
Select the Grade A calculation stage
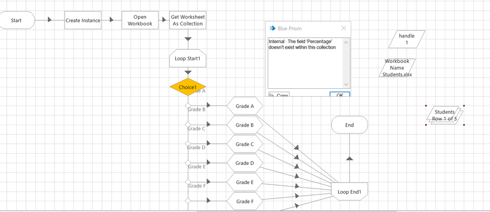(245, 106)
